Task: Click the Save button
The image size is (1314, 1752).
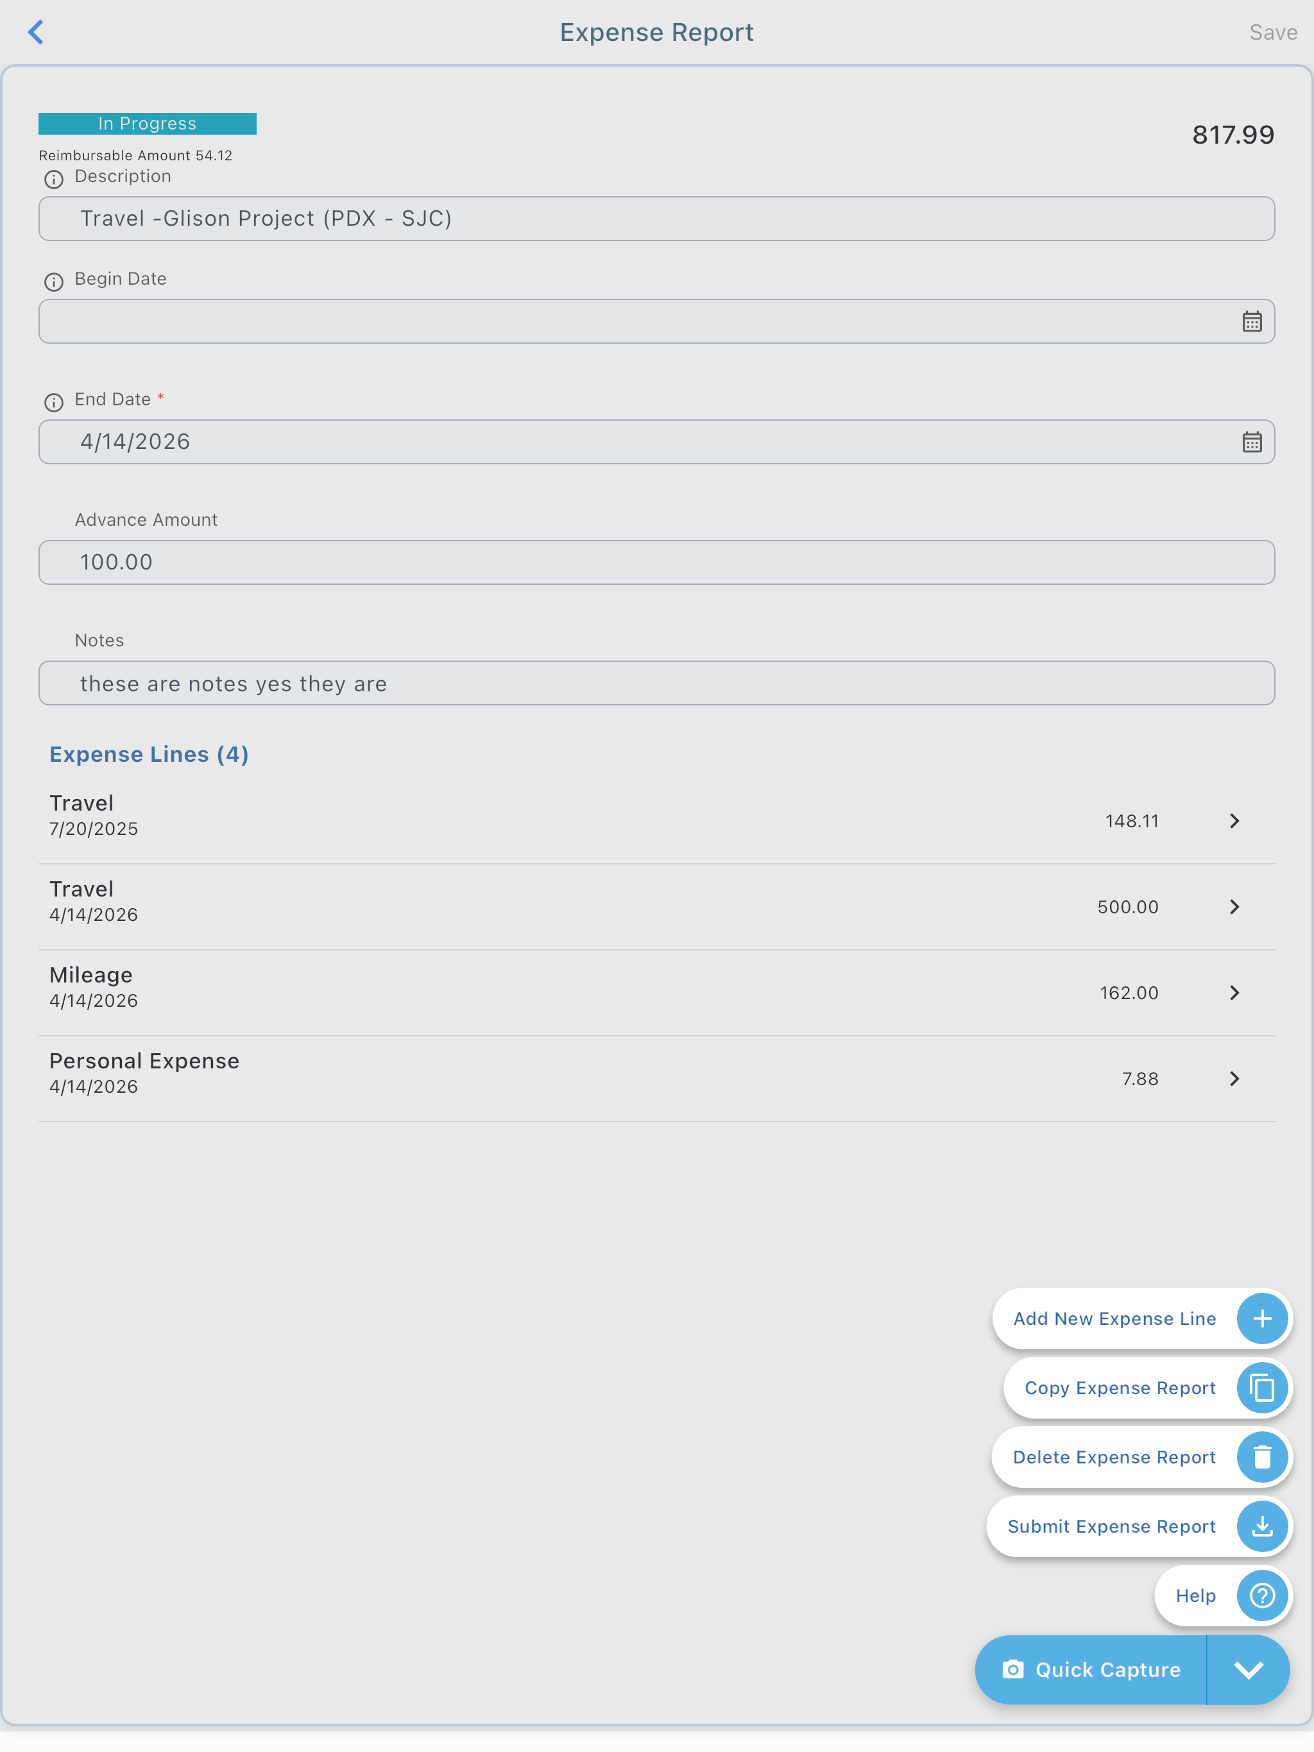Action: click(x=1273, y=33)
